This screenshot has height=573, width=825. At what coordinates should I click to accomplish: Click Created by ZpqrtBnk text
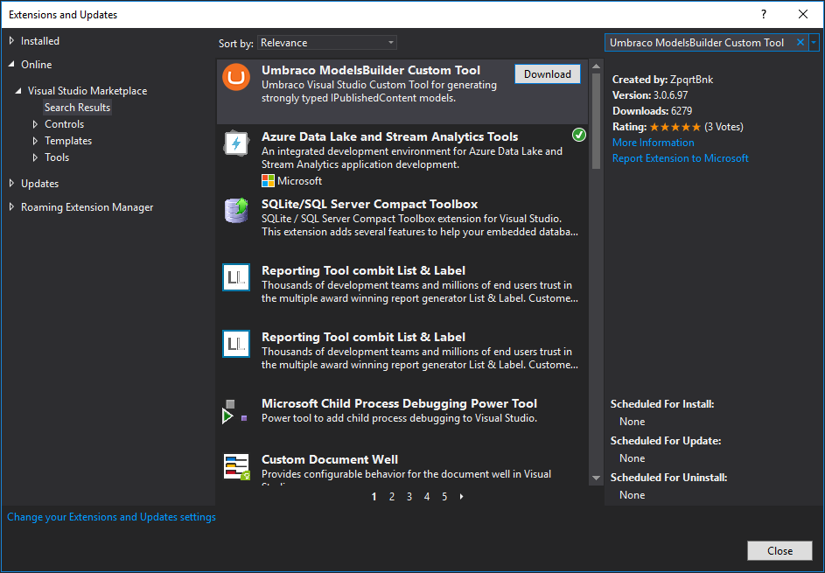tap(663, 80)
